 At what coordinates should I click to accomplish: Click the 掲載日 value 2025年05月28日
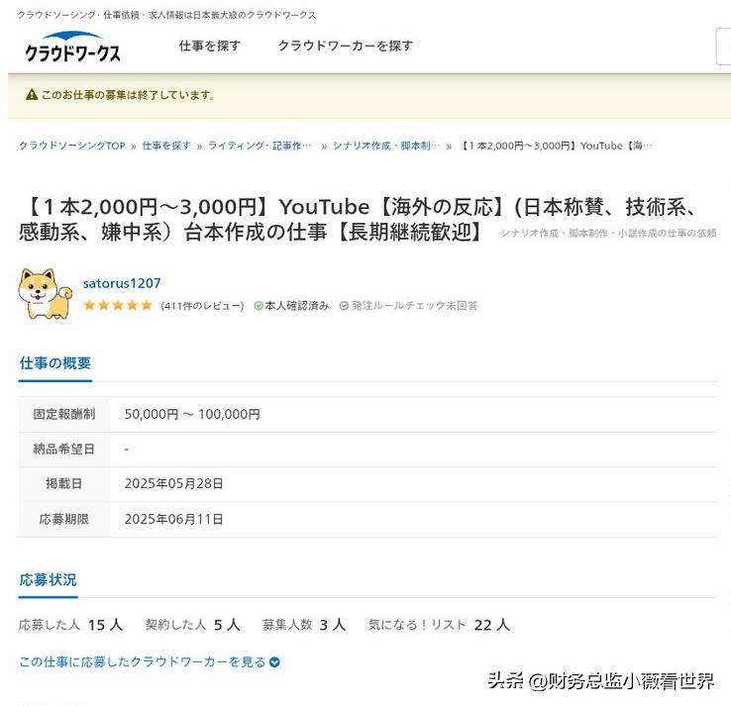coord(173,483)
